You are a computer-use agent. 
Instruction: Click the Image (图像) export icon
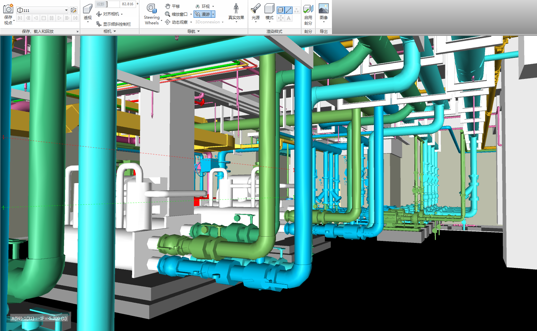323,9
